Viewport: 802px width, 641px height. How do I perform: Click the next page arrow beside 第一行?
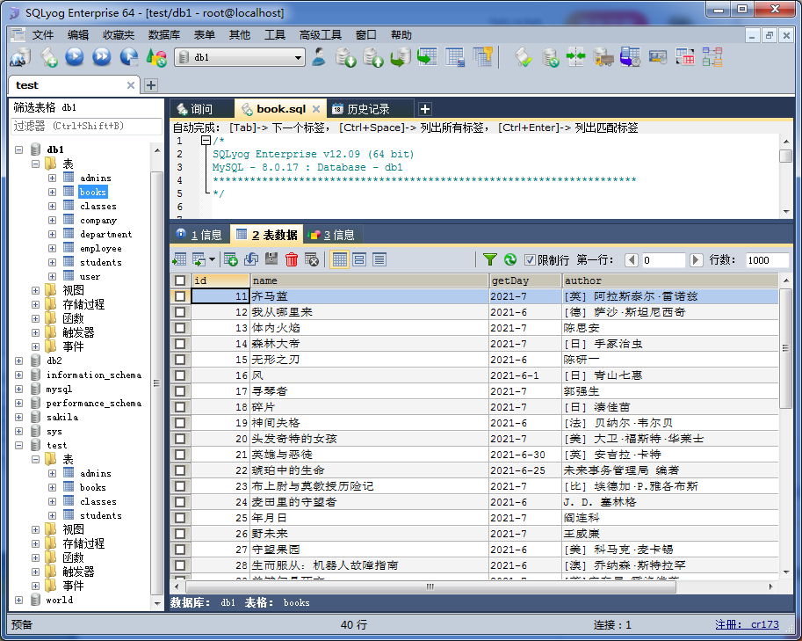pos(696,260)
